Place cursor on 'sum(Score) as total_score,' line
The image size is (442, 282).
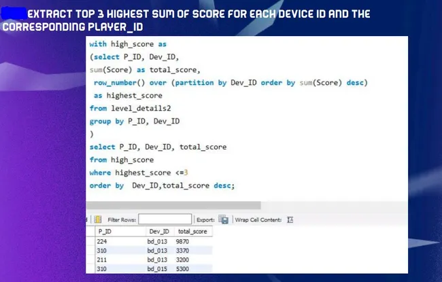coord(145,70)
